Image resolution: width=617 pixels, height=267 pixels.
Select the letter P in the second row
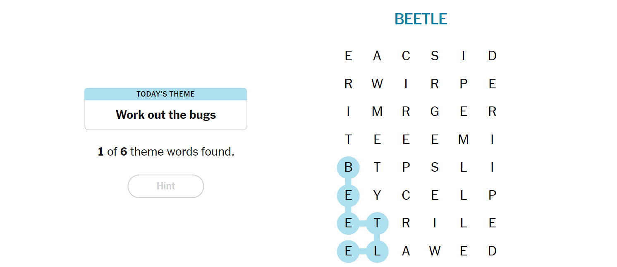click(464, 83)
